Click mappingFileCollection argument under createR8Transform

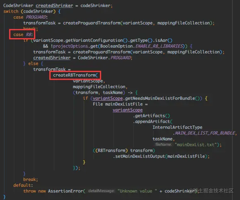tap(99, 87)
